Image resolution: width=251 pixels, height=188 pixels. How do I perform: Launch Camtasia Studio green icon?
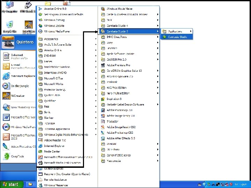[x=165, y=37]
